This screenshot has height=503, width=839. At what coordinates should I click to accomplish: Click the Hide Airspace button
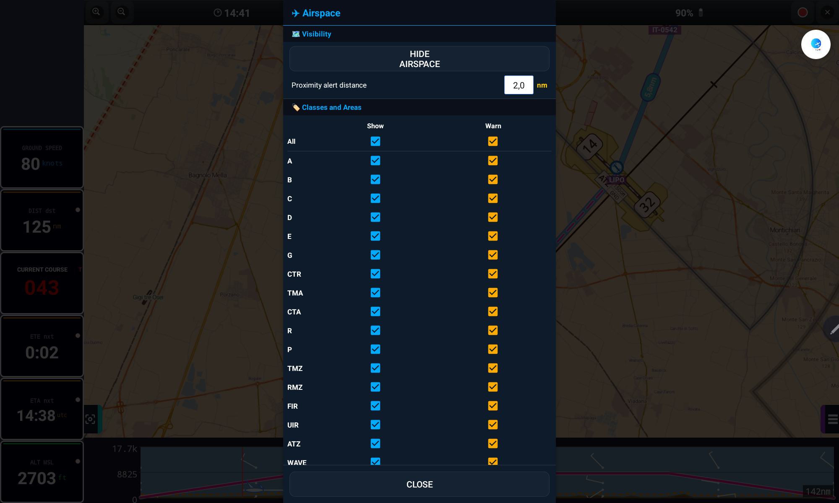[419, 59]
